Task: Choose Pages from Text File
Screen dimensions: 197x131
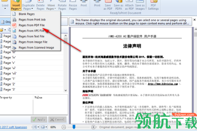Action: (x=36, y=36)
